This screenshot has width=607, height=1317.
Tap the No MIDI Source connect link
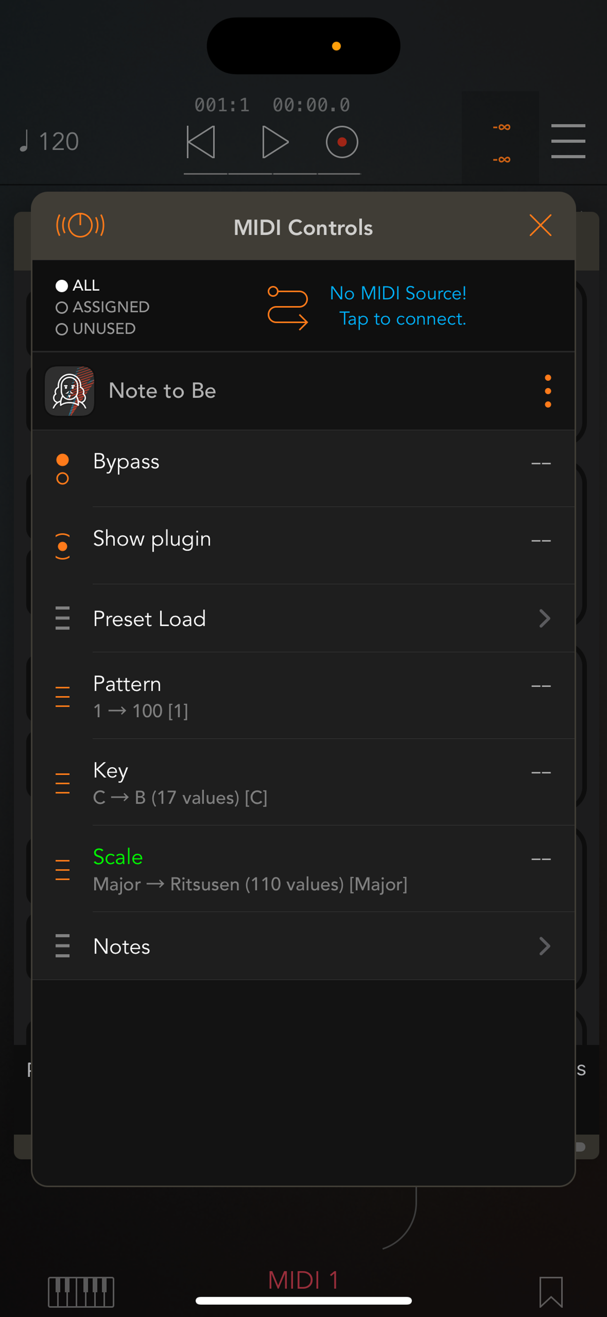pyautogui.click(x=398, y=306)
